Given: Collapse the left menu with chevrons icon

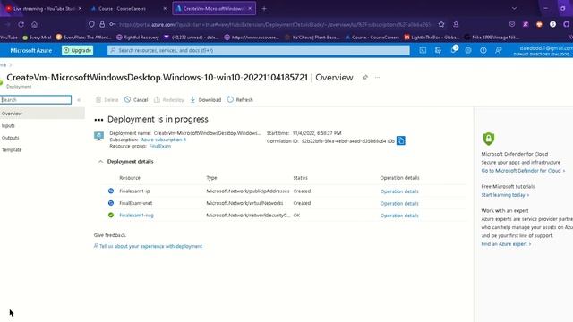Looking at the screenshot, I should [x=79, y=100].
